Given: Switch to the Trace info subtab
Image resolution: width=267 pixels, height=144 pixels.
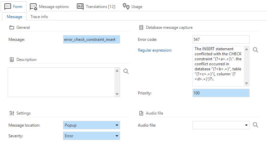Looking at the screenshot, I should pos(39,17).
